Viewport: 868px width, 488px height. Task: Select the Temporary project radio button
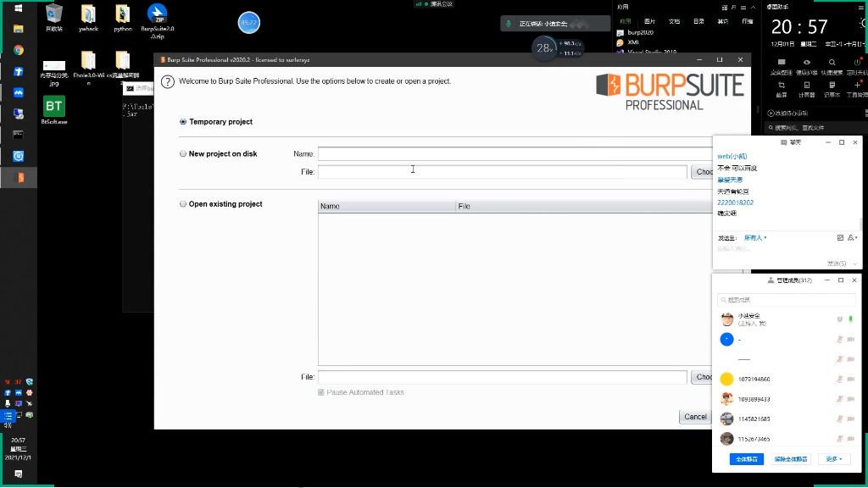click(183, 122)
